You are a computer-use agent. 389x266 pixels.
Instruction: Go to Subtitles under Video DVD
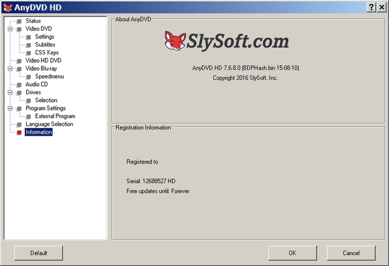click(45, 44)
